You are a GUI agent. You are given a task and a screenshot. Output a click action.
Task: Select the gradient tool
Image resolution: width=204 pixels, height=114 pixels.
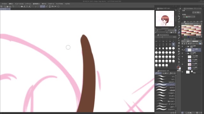(179, 51)
